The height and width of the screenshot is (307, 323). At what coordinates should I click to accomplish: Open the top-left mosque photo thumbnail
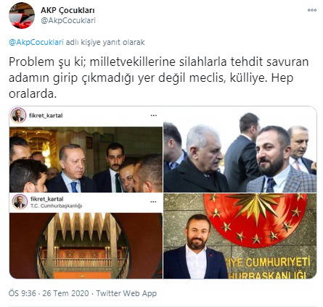tap(86, 159)
